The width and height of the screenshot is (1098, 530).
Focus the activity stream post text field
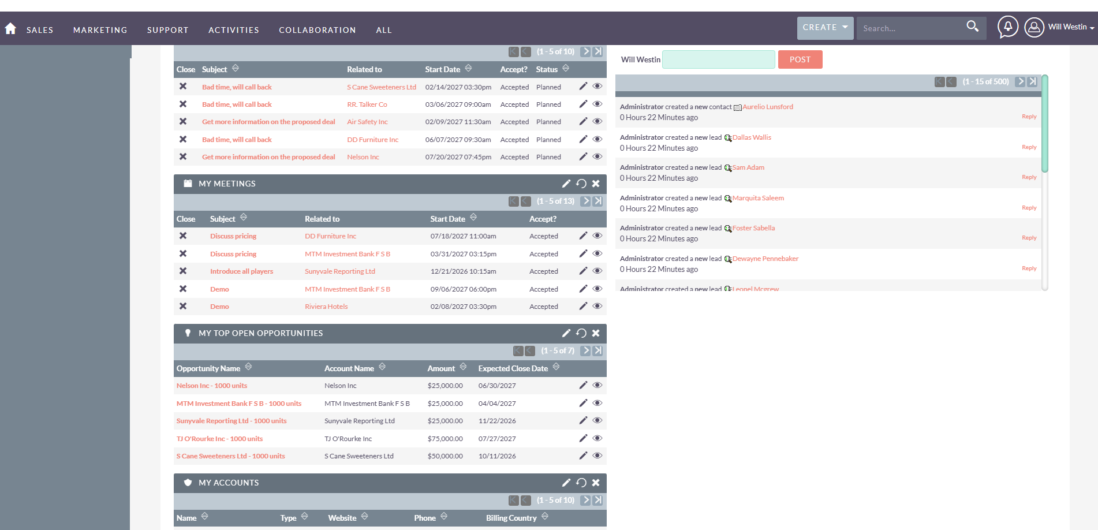click(x=719, y=59)
